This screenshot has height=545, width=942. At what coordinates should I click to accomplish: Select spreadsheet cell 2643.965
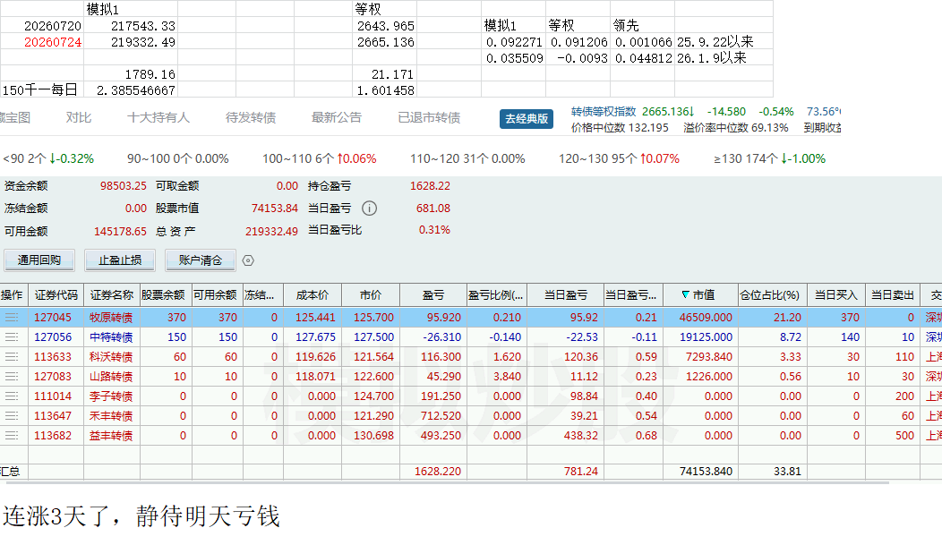point(384,26)
